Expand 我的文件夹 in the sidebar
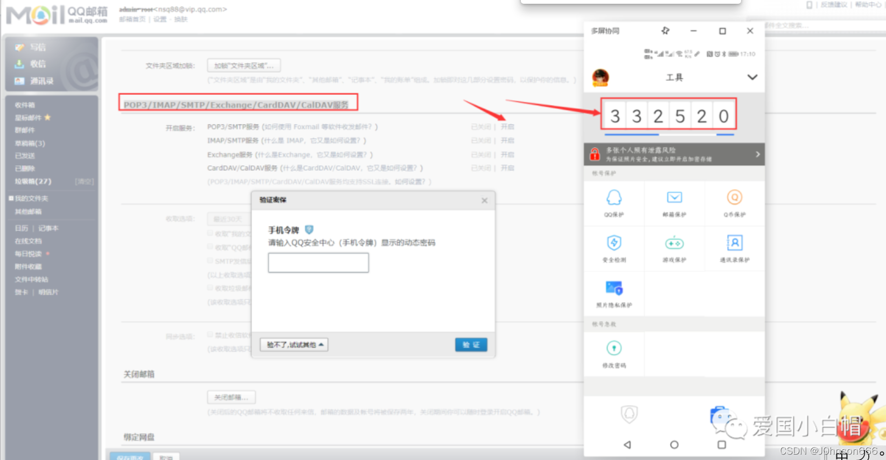The height and width of the screenshot is (460, 886). [11, 198]
